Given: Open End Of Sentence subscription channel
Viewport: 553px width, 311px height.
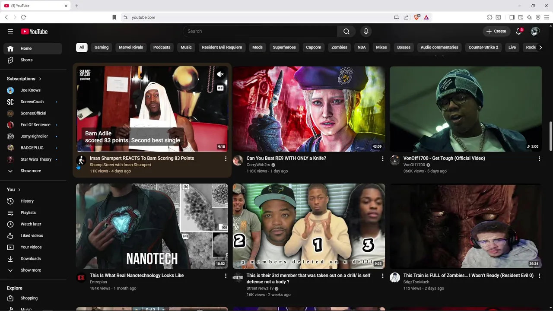Looking at the screenshot, I should tap(33, 125).
